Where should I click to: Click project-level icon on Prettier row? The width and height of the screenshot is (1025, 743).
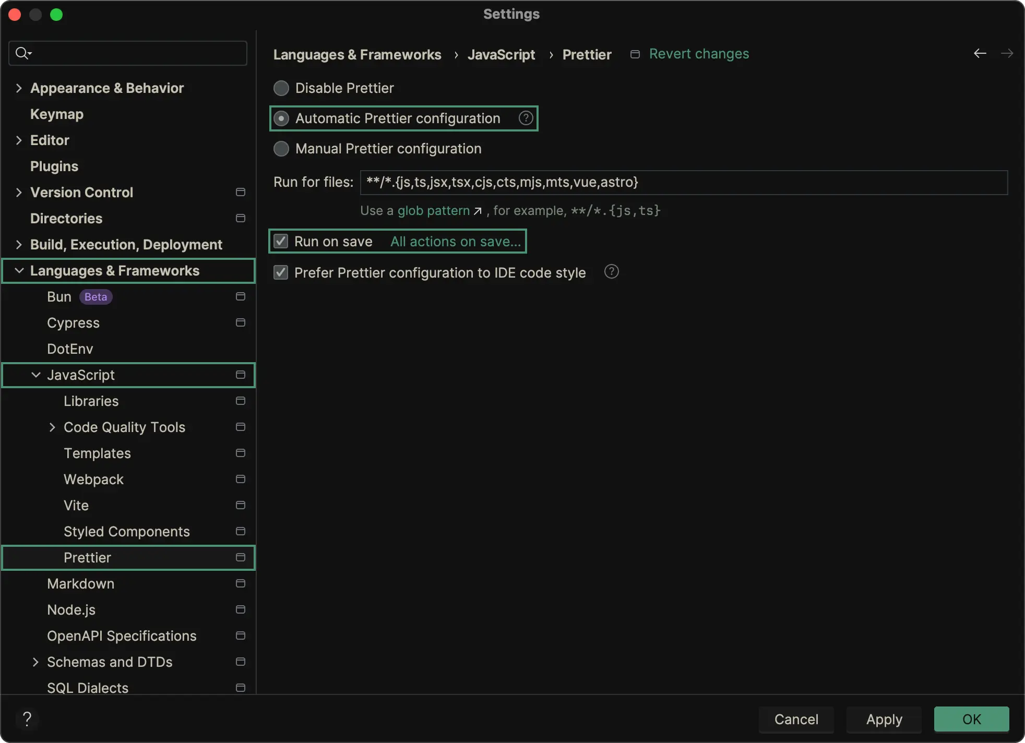tap(240, 557)
